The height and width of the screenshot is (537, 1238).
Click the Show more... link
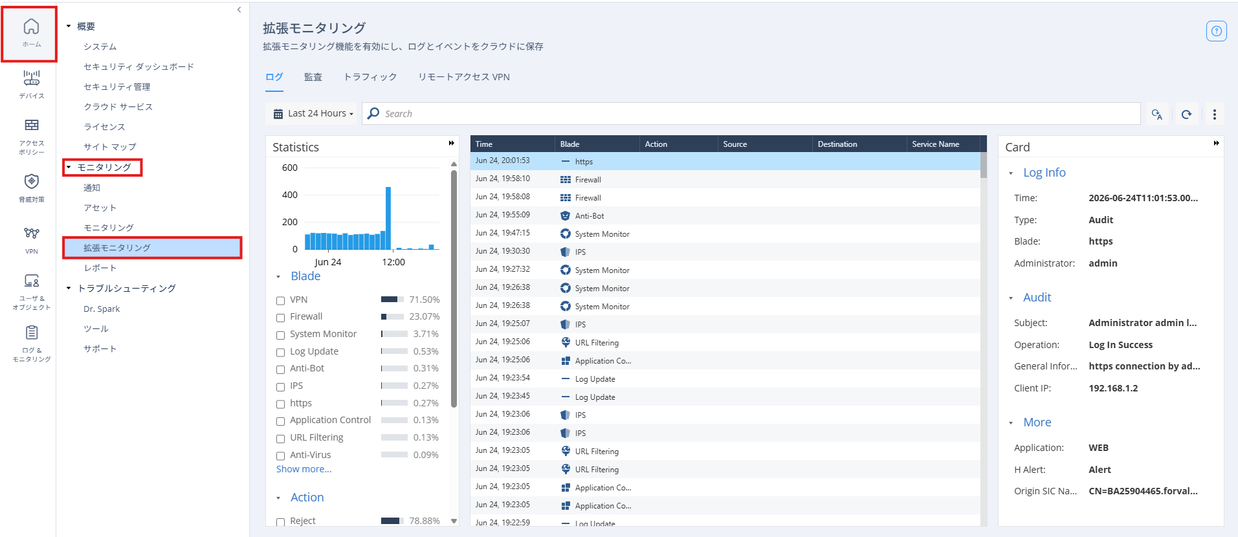click(304, 469)
